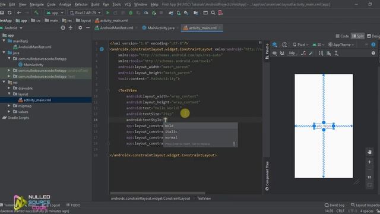Open the API 30 version dropdown

tap(318, 45)
